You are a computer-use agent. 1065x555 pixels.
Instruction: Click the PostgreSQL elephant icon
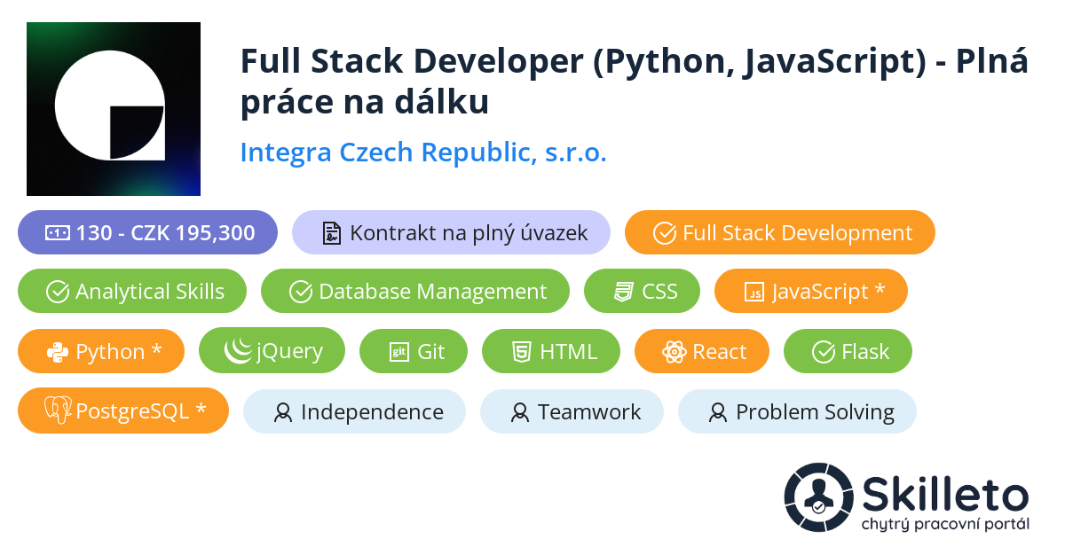pyautogui.click(x=58, y=410)
